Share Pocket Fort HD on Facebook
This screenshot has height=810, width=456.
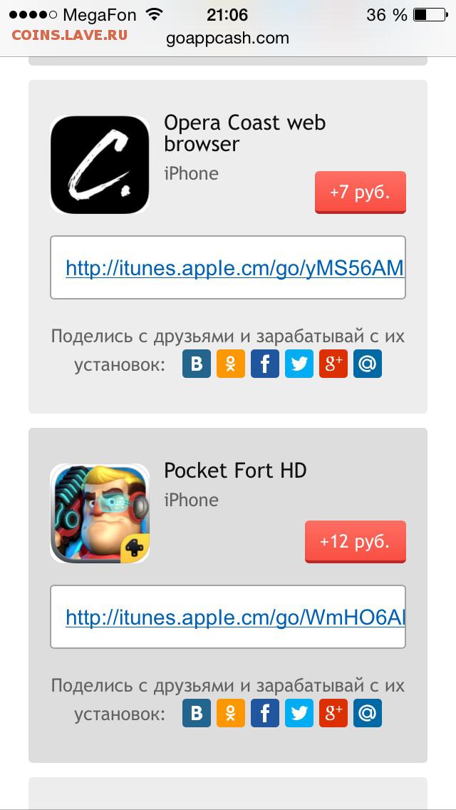[265, 713]
